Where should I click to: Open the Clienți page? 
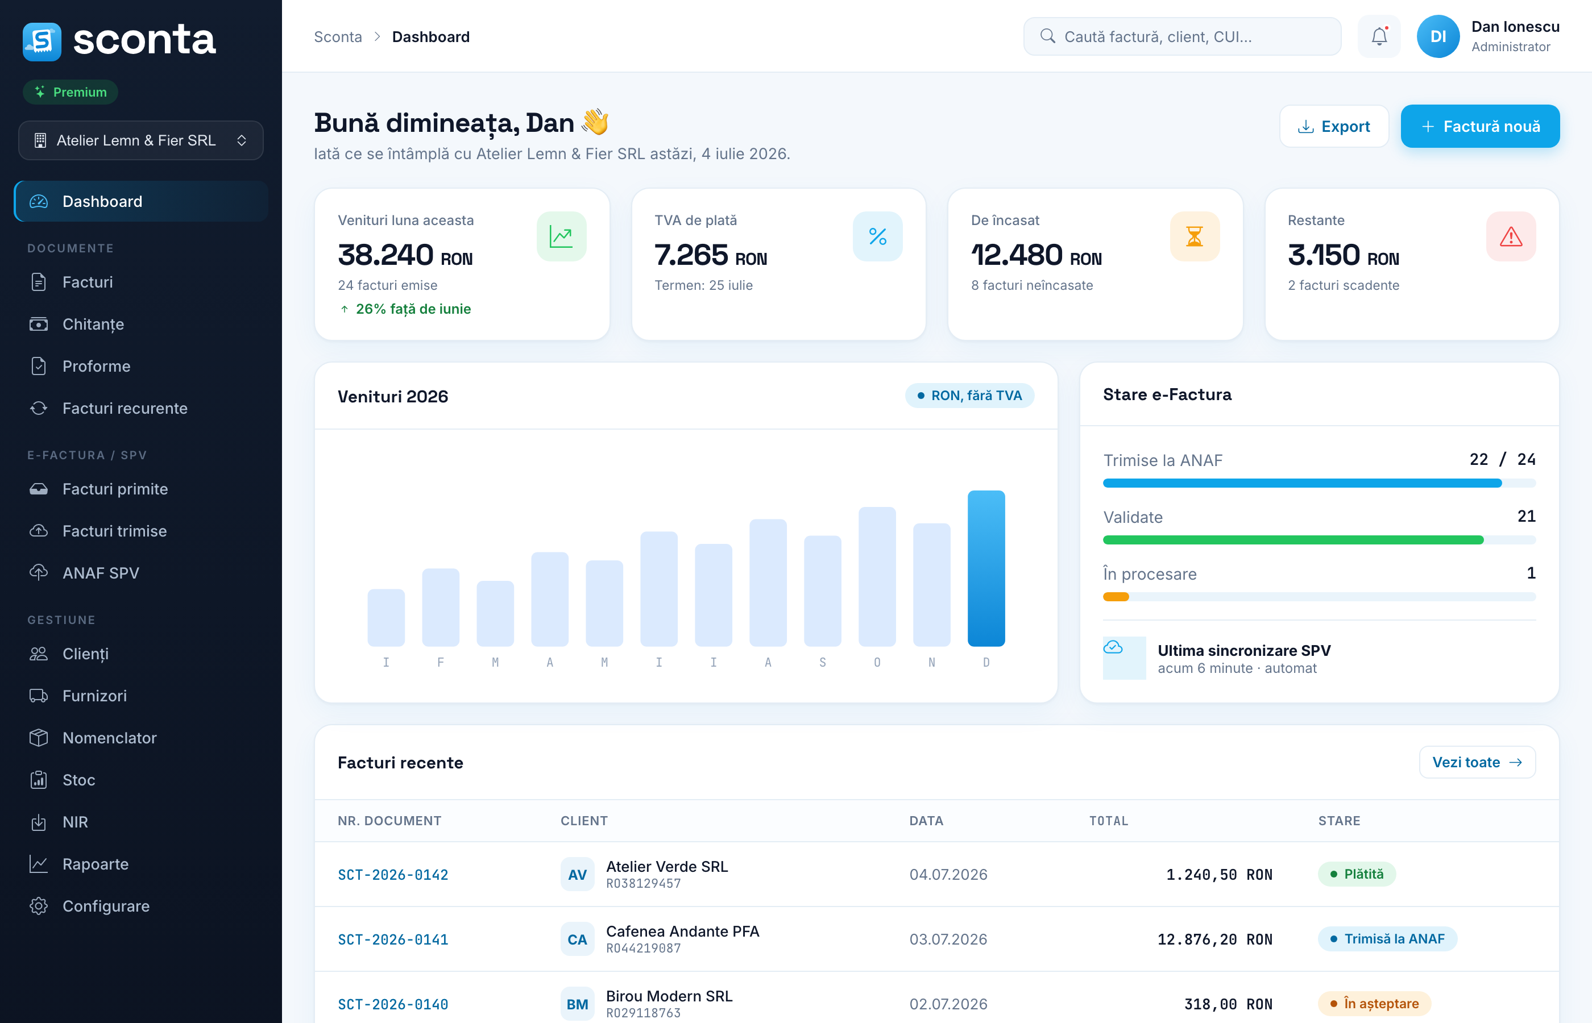coord(141,654)
